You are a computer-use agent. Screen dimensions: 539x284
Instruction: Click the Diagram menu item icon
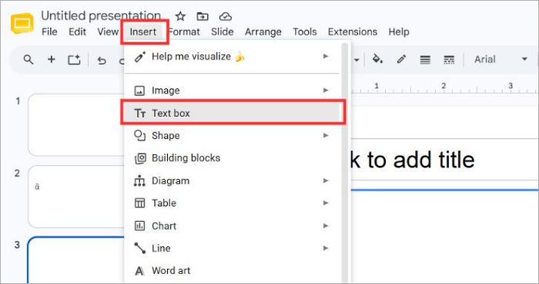click(x=139, y=181)
